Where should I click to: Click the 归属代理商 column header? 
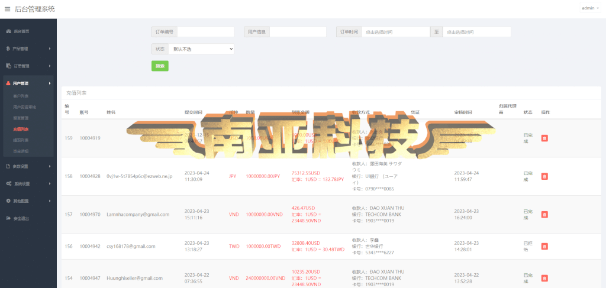coord(508,109)
